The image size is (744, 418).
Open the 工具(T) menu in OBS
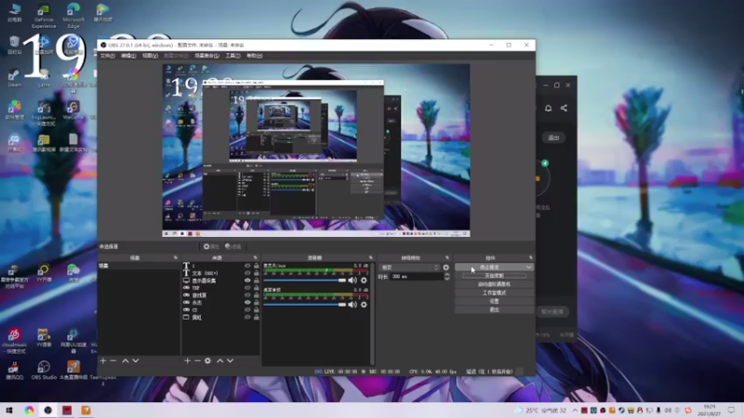[232, 56]
